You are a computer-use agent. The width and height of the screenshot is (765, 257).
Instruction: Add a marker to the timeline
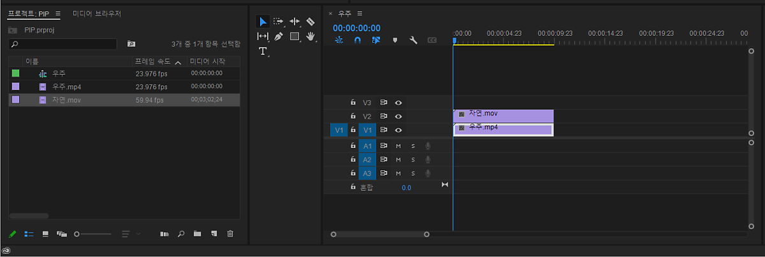pyautogui.click(x=395, y=40)
